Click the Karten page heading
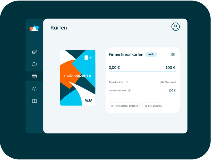Viewport: 213px width, 160px height. [x=59, y=28]
